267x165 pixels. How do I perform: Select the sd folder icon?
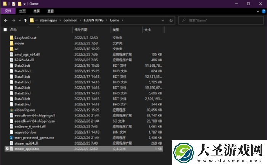11,49
